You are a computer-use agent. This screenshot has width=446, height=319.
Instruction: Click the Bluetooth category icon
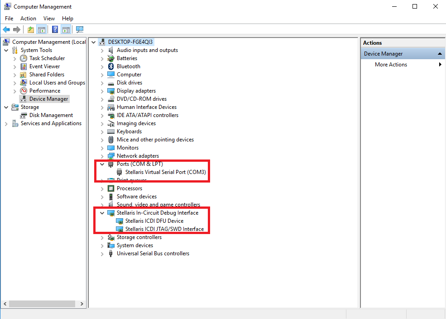(111, 66)
